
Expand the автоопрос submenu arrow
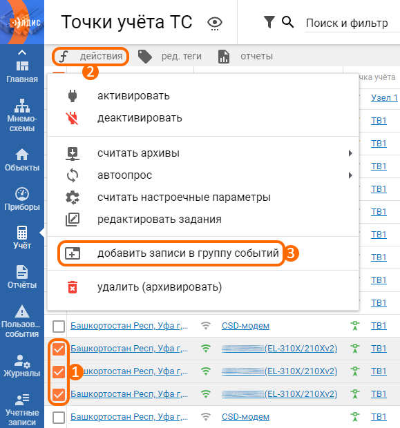(350, 175)
